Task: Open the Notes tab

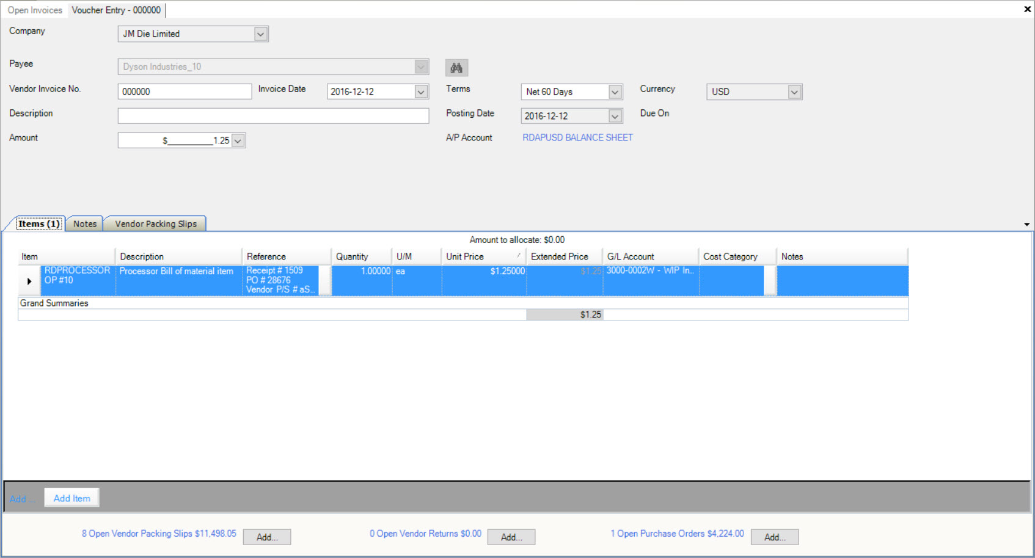Action: coord(85,224)
